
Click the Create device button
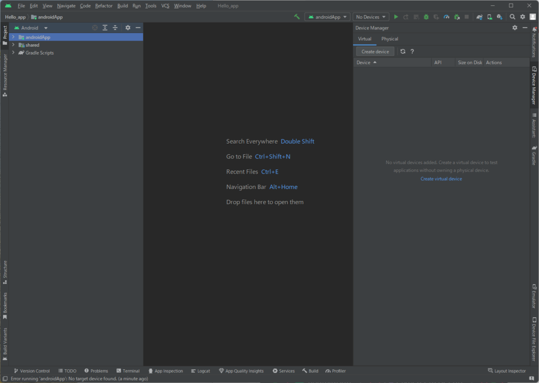(375, 52)
